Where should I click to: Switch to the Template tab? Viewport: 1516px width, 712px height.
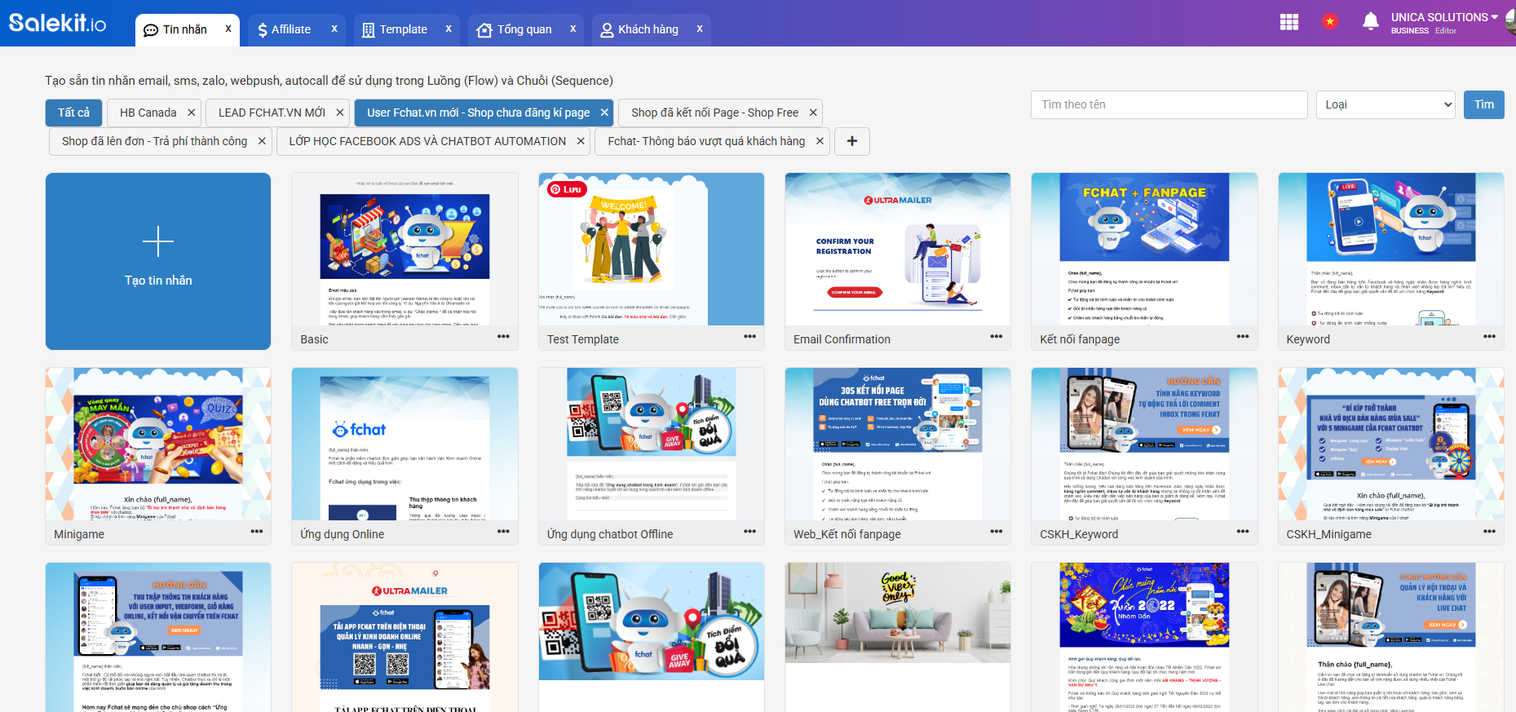point(396,29)
